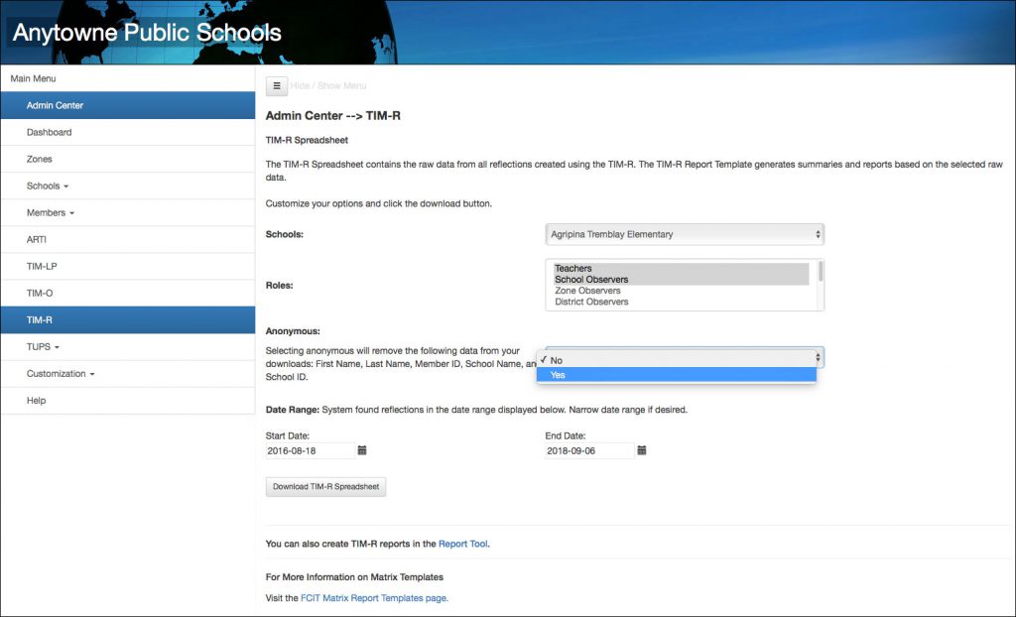Click inside the Start Date field
Viewport: 1016px width, 617px height.
[x=308, y=449]
